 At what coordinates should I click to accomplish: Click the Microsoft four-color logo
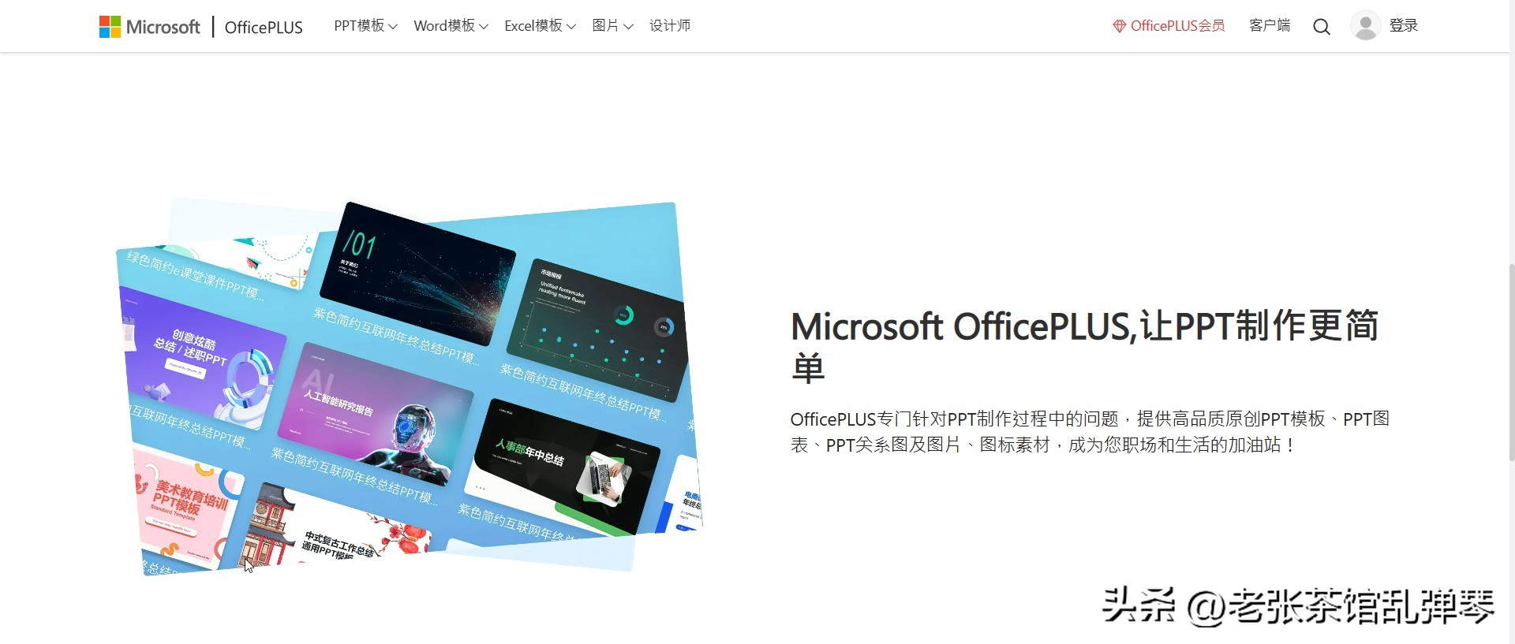pos(110,27)
